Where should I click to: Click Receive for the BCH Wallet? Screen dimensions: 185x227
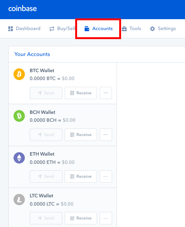81,135
